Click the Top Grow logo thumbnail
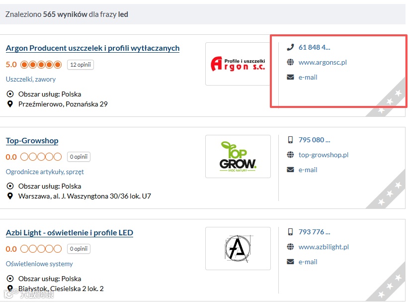 (238, 157)
